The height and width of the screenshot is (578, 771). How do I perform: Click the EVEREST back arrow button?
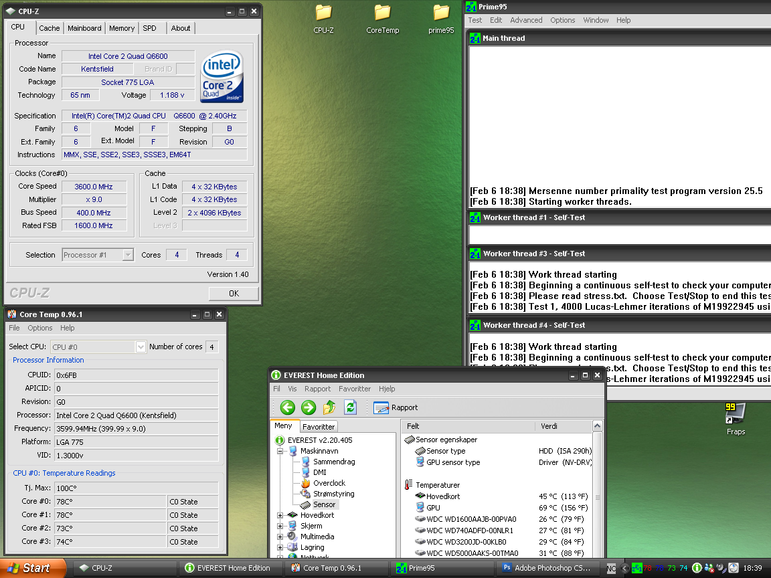coord(288,407)
